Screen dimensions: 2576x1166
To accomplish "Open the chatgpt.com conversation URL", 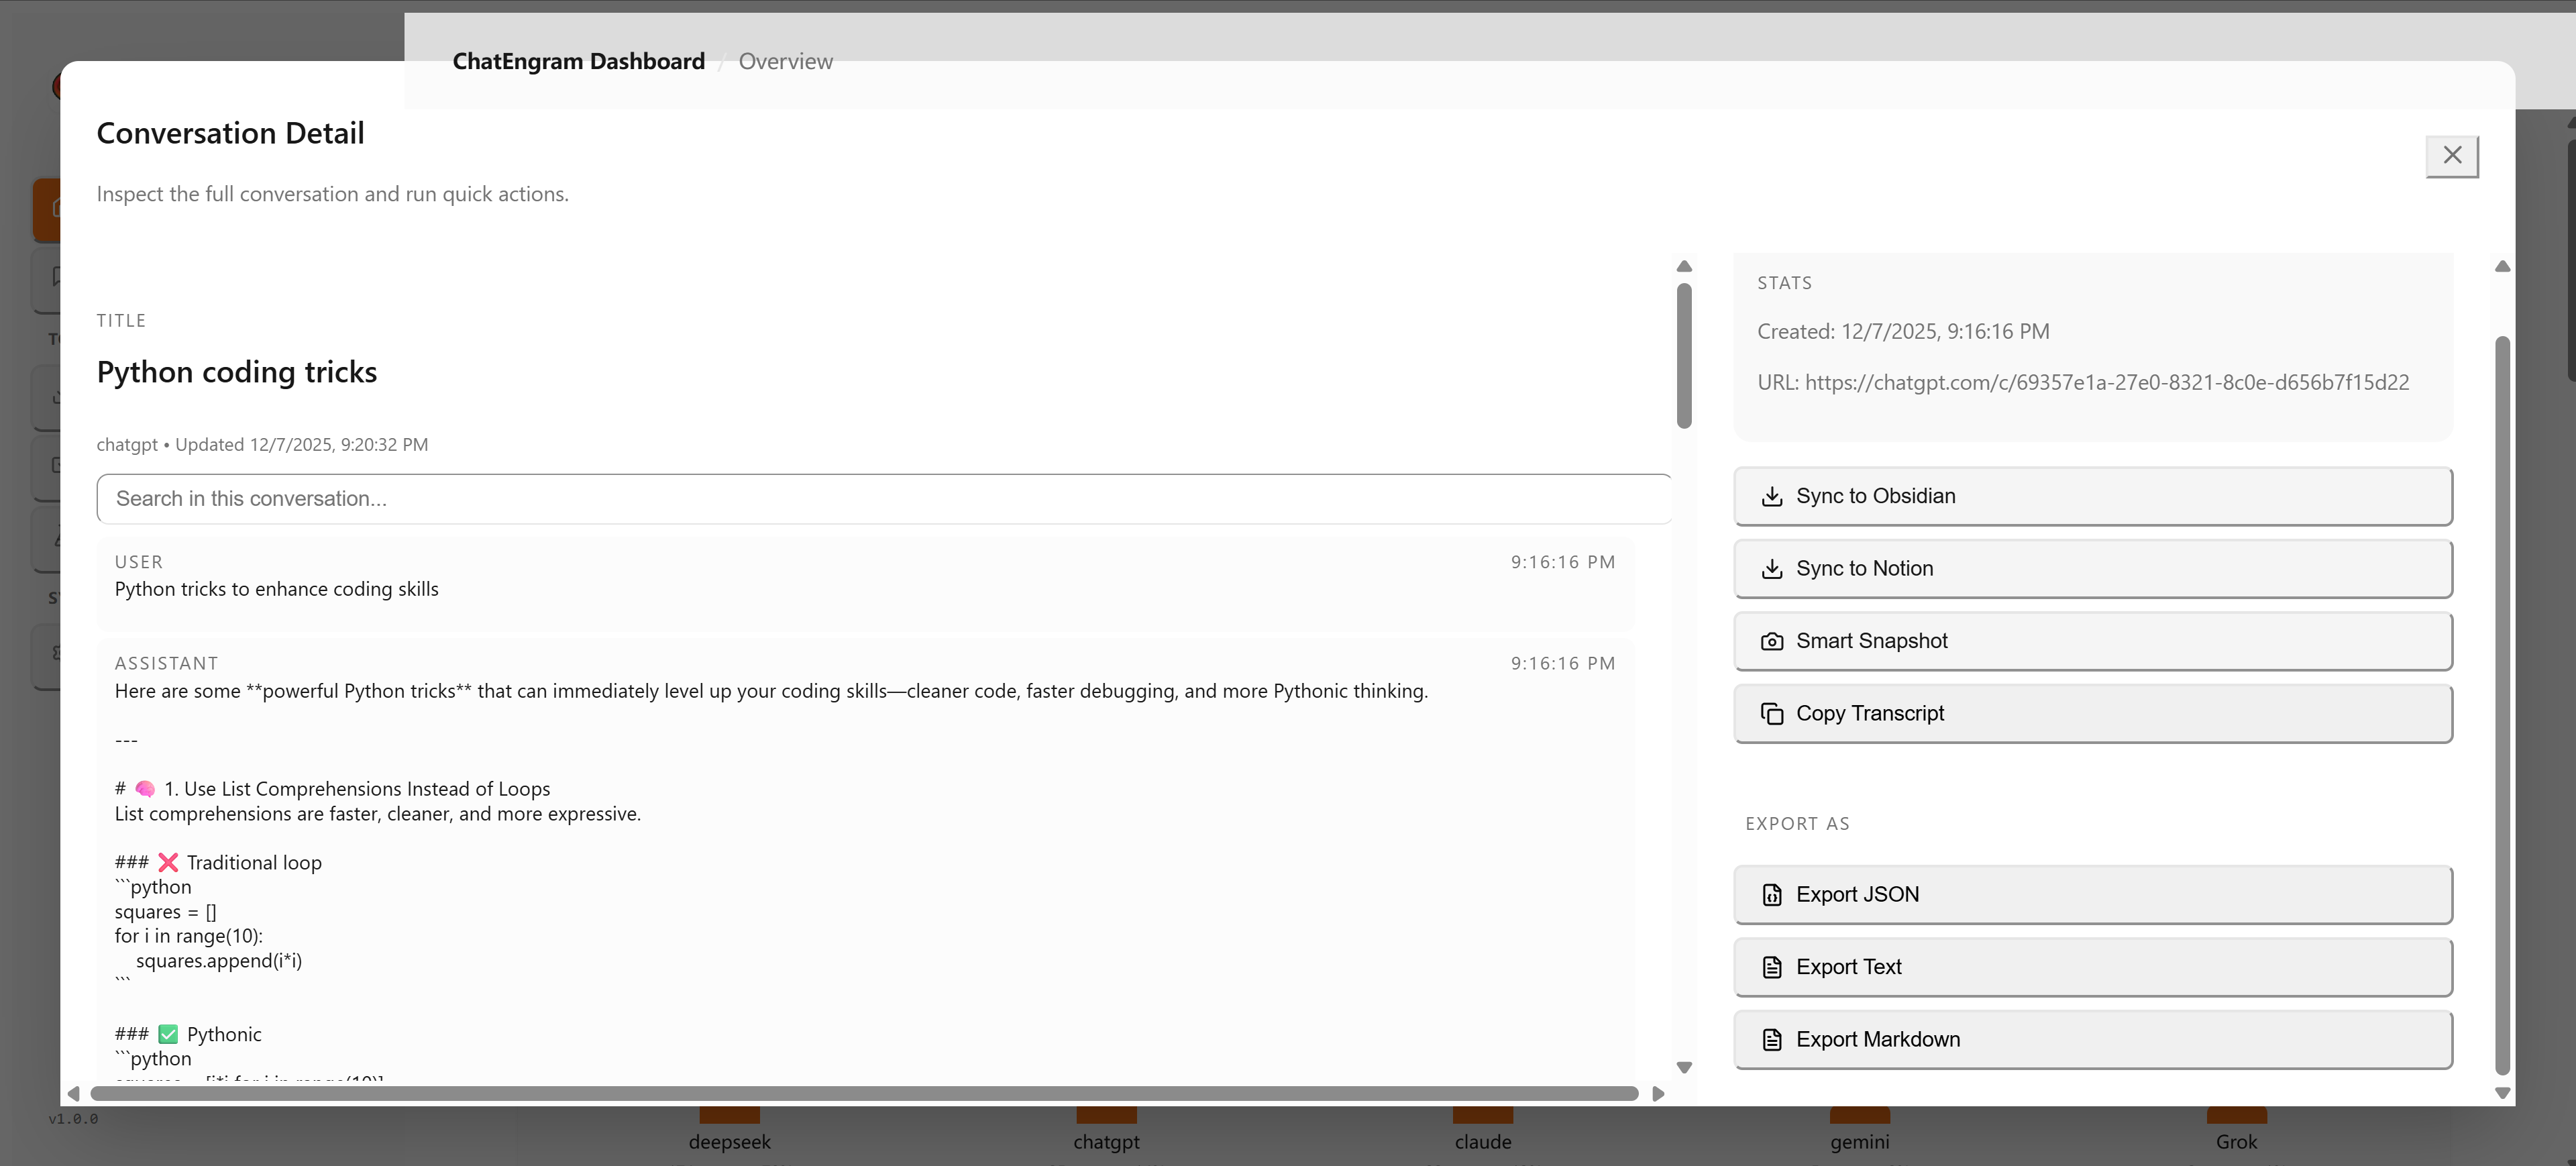I will [x=2107, y=383].
